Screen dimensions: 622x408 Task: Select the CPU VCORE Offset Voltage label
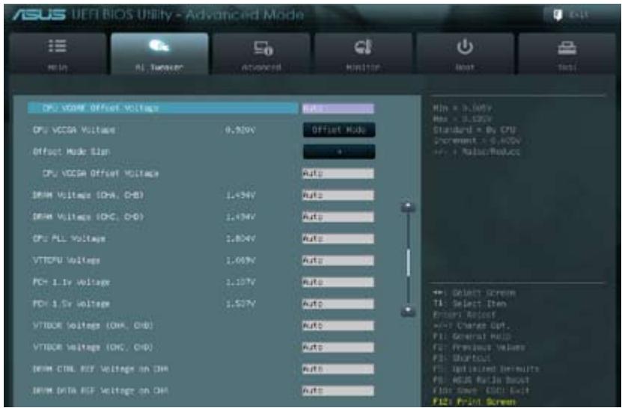pyautogui.click(x=100, y=108)
